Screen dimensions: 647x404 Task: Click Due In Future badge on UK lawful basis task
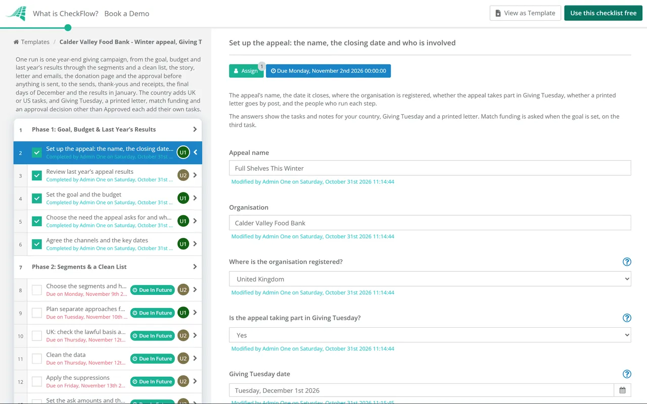152,336
